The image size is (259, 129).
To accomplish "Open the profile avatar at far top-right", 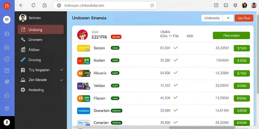I will click(254, 6).
